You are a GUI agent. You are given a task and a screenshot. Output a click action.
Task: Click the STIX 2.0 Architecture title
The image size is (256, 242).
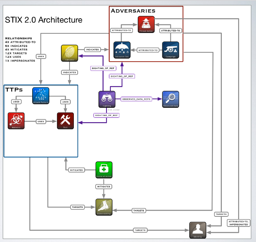click(44, 20)
